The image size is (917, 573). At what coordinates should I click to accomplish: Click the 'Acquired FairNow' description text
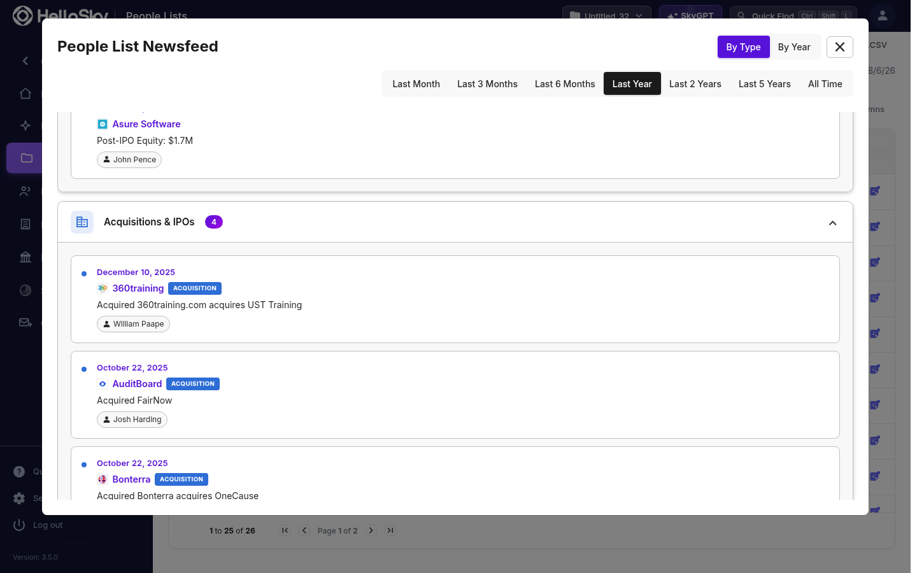(134, 400)
